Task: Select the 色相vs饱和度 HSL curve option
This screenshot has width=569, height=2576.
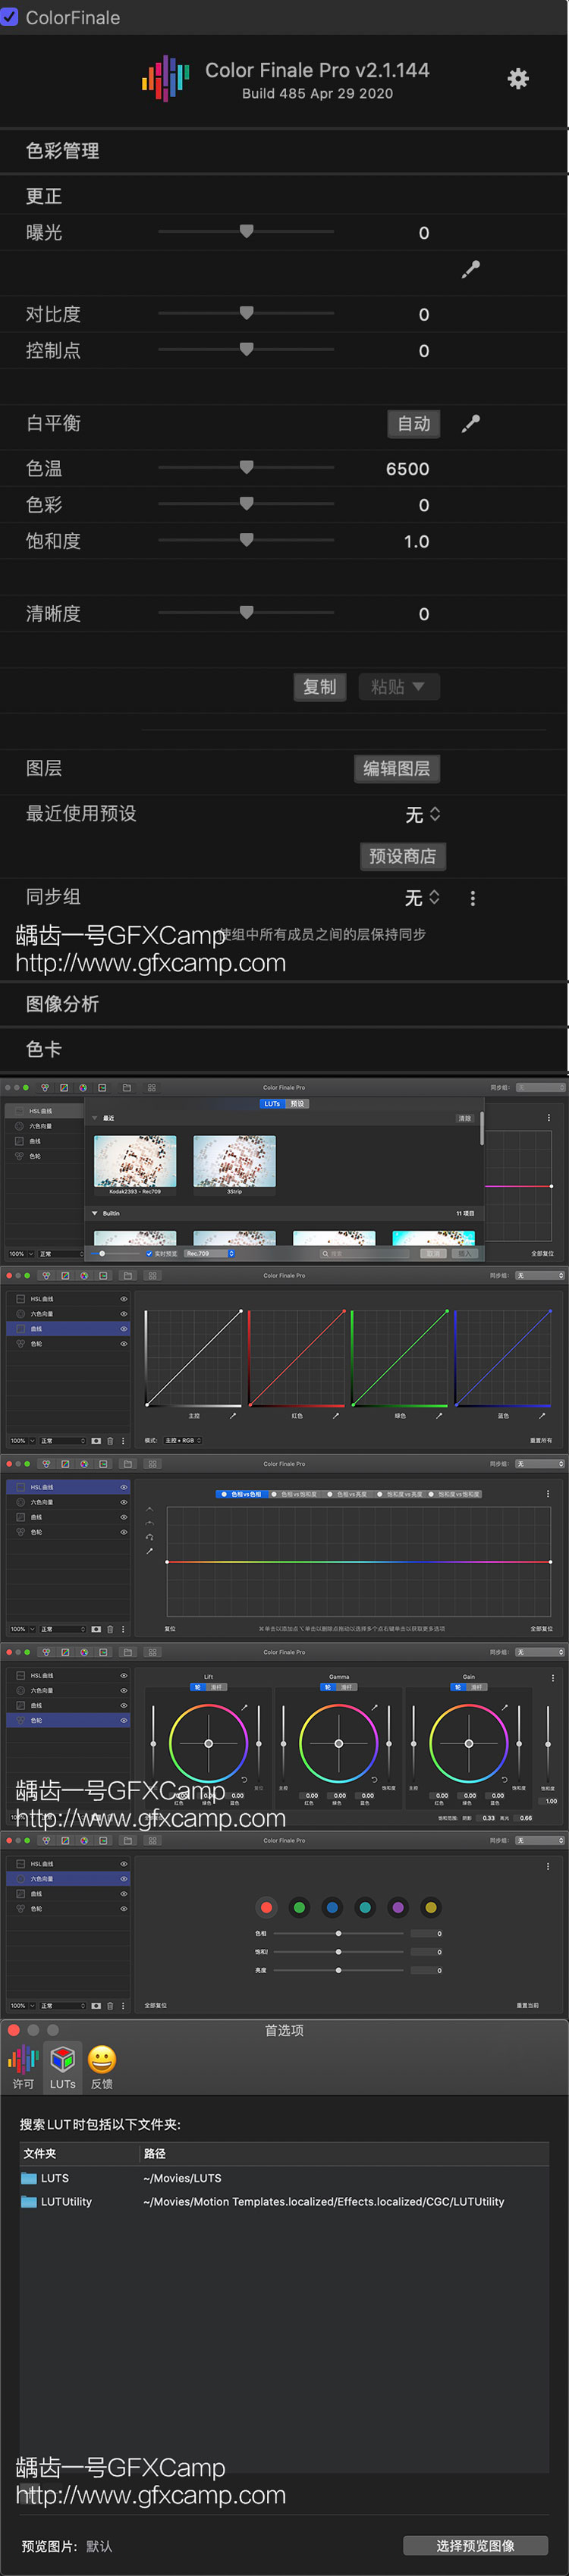Action: tap(294, 1494)
